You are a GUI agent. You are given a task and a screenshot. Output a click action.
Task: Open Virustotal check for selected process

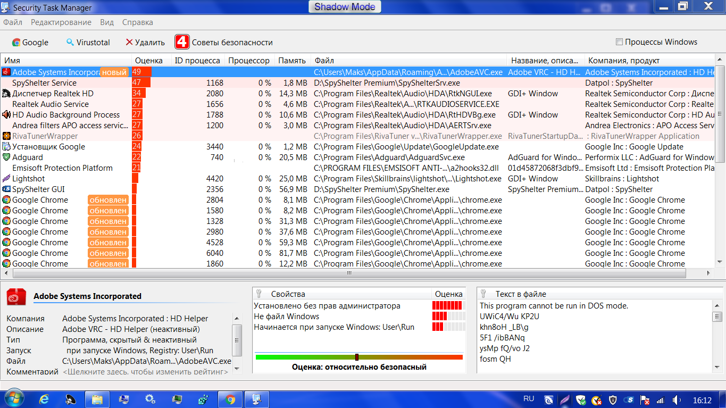point(88,43)
